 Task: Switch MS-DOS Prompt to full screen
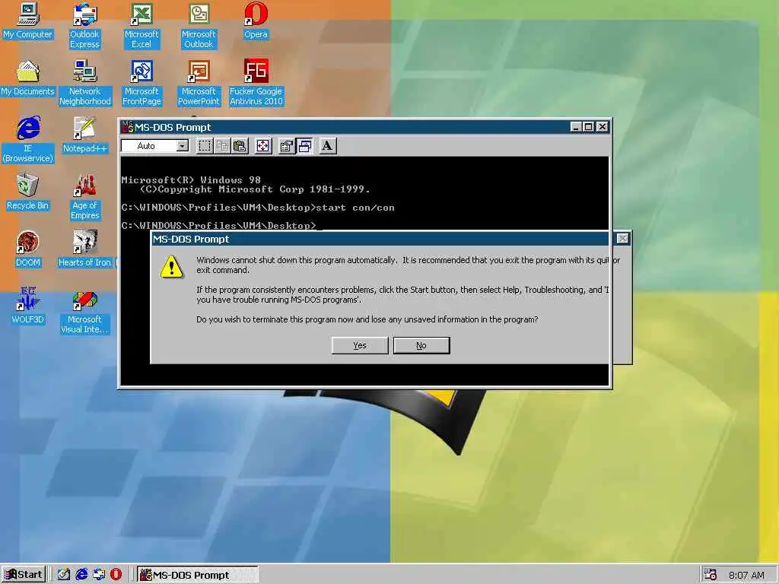click(x=262, y=146)
